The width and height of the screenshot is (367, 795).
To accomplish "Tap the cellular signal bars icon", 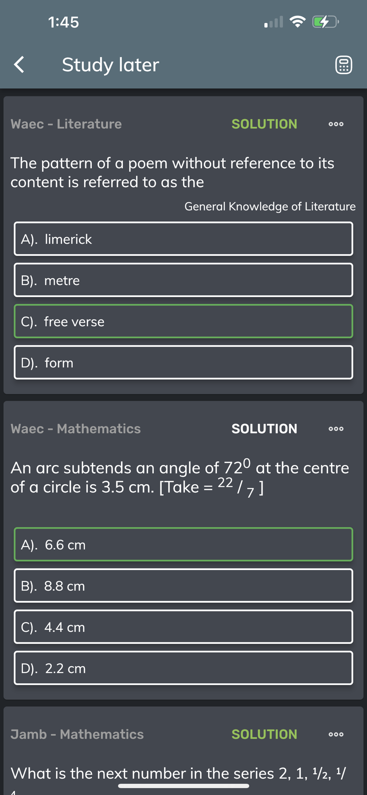I will [274, 22].
